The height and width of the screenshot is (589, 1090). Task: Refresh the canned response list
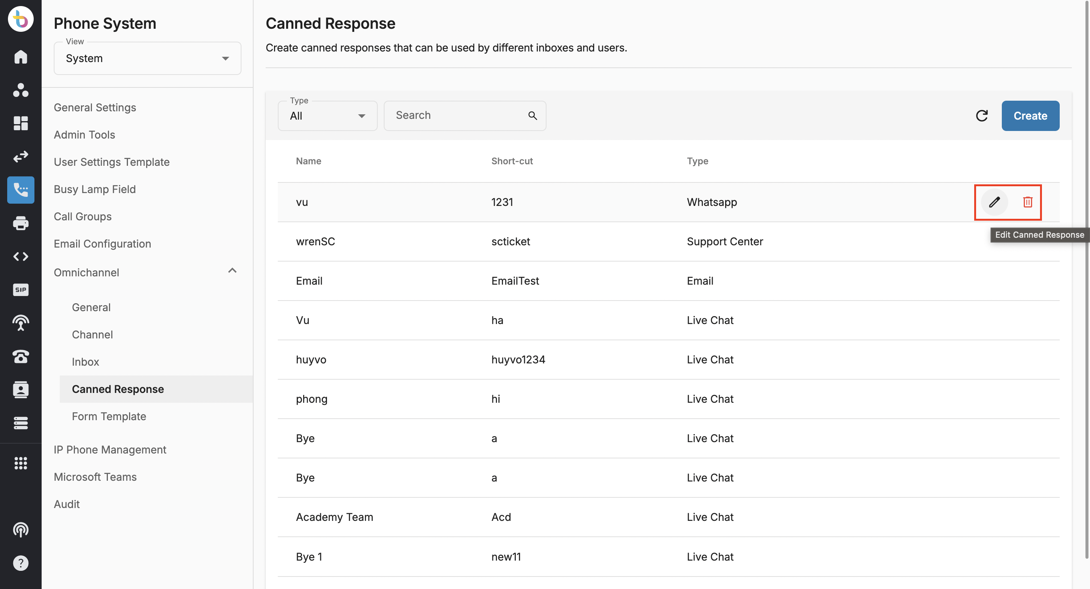[x=981, y=115]
